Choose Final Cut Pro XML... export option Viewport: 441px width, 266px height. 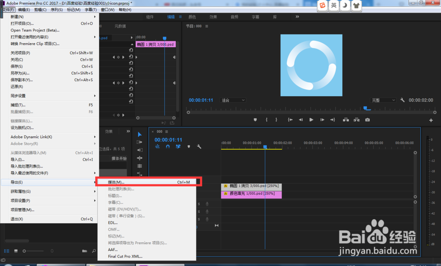[x=147, y=256]
